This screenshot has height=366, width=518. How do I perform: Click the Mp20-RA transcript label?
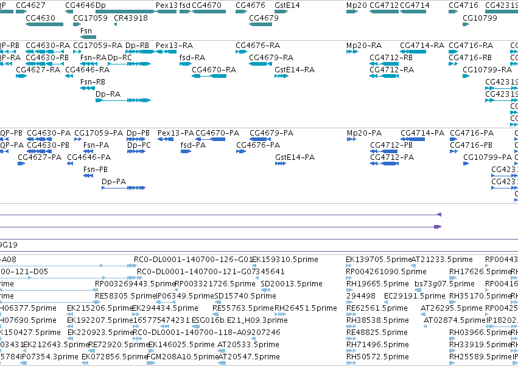[364, 45]
